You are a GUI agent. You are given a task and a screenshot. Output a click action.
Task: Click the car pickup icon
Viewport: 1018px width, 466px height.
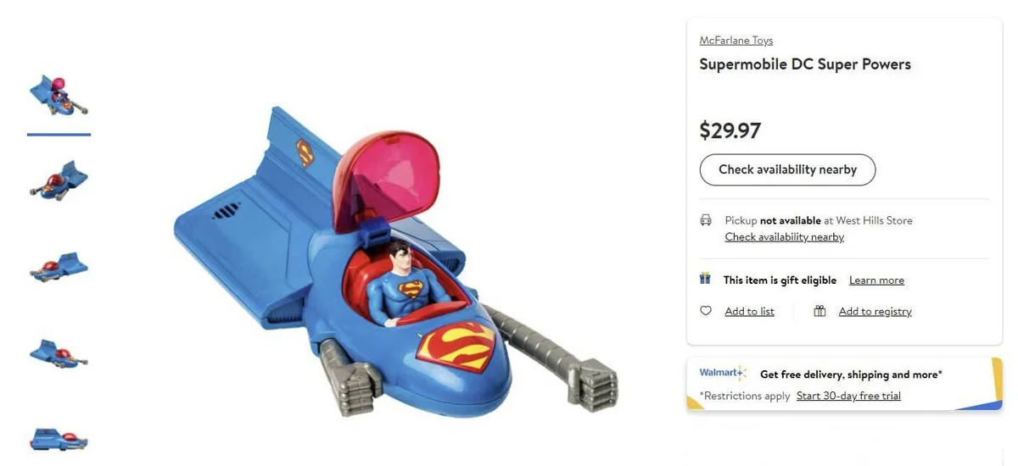706,220
